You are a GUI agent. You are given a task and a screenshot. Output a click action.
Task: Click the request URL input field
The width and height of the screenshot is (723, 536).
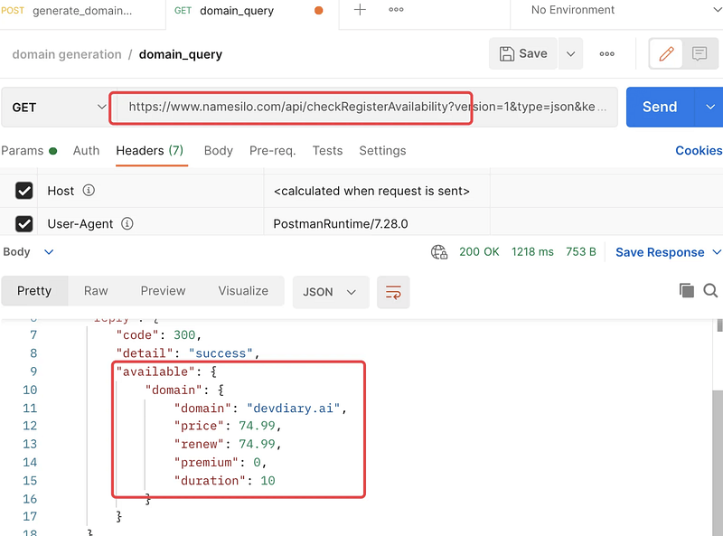pos(366,107)
